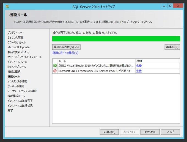Click the 機能ルール page heading

pyautogui.click(x=18, y=15)
